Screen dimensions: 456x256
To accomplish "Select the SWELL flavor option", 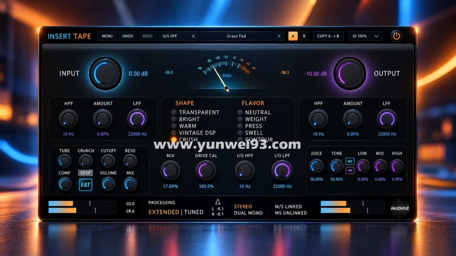I will click(250, 133).
